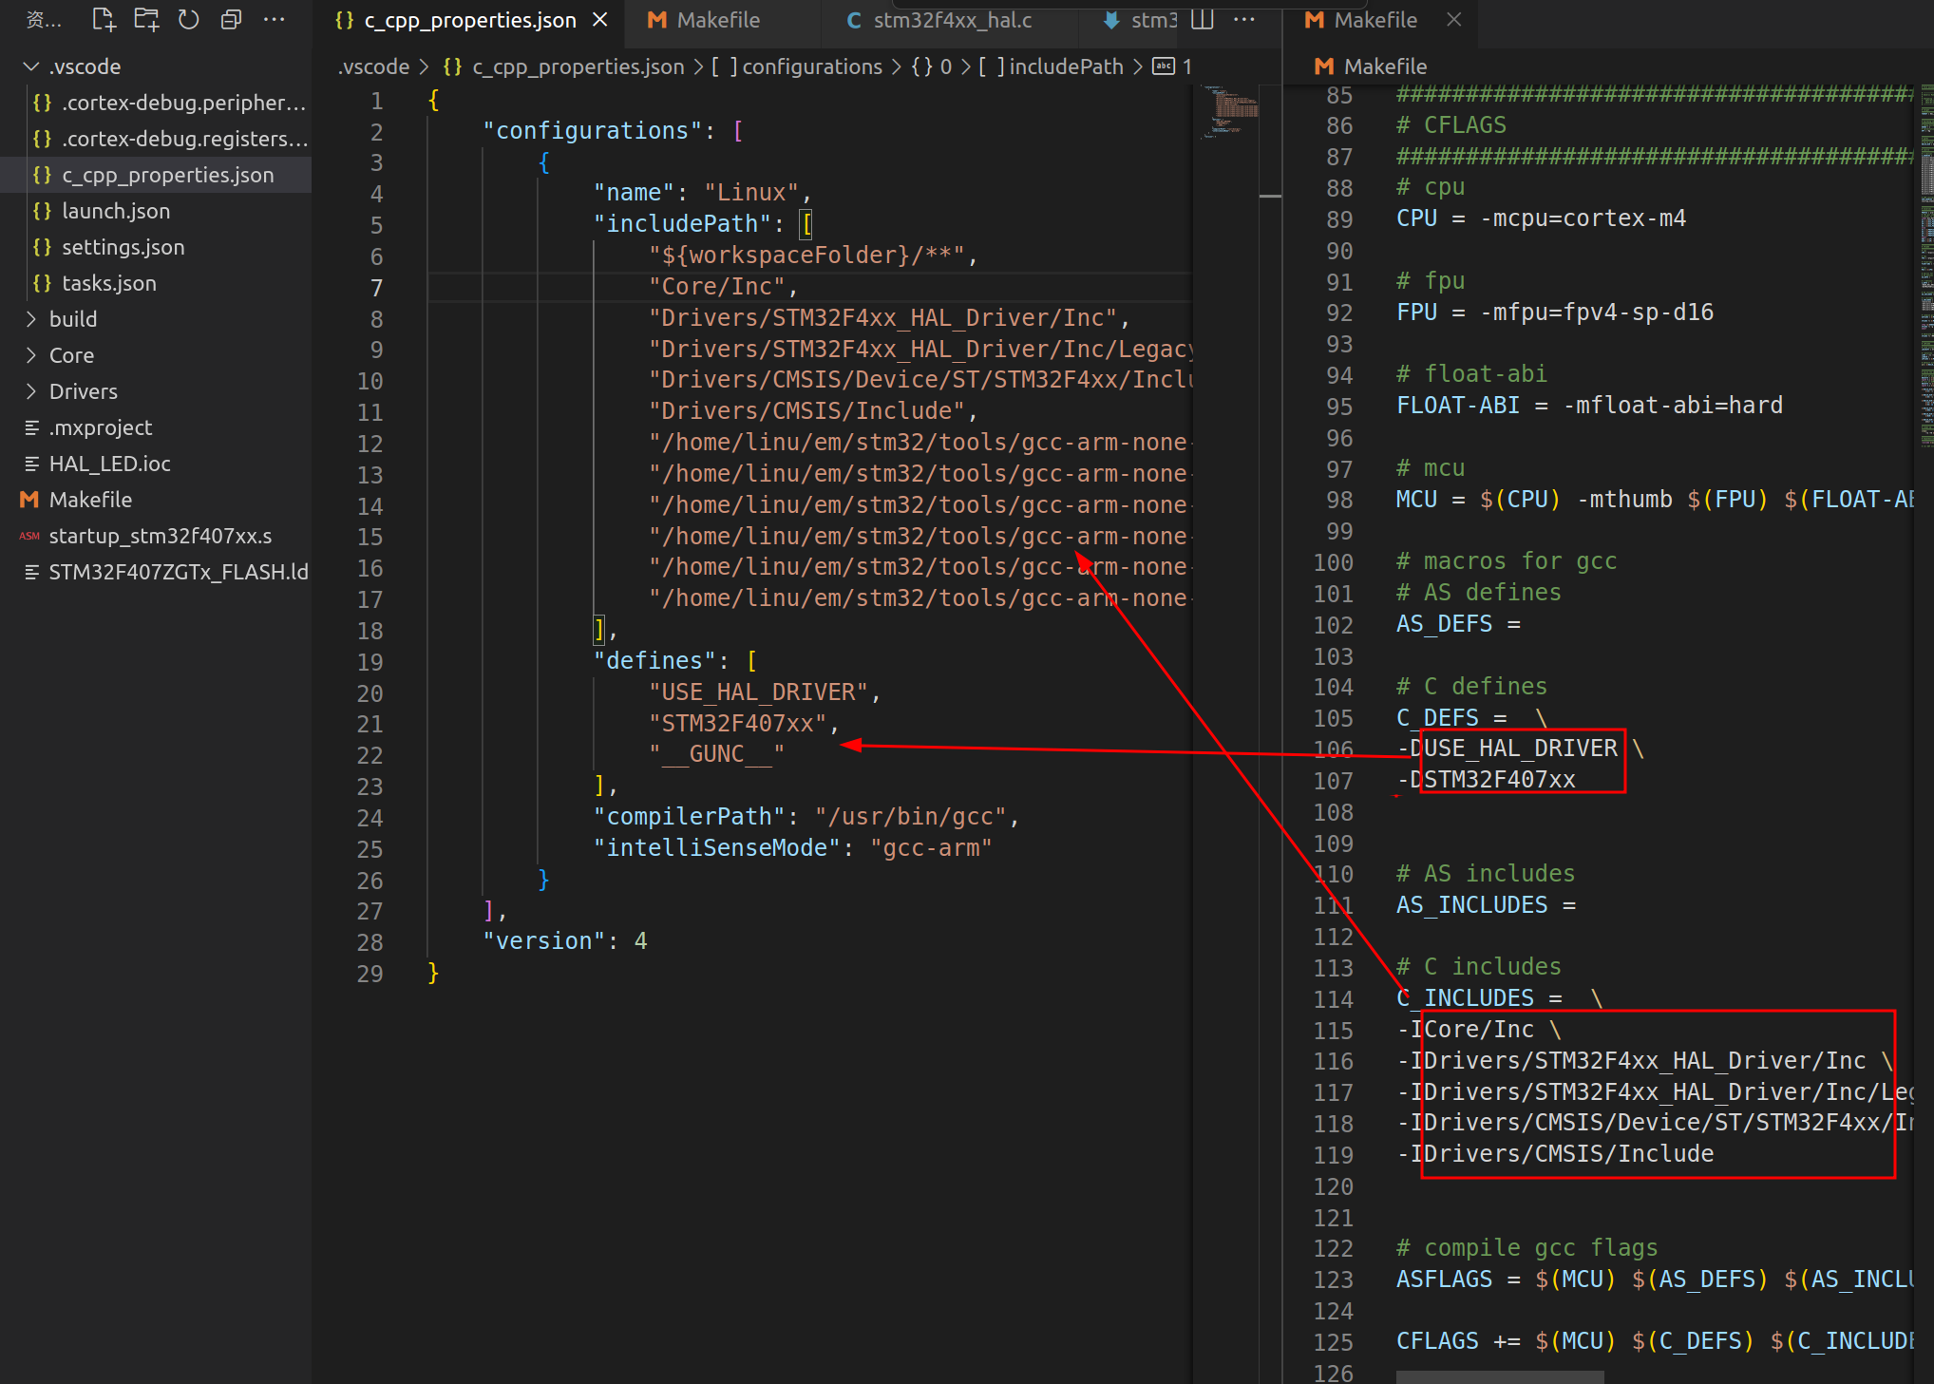The height and width of the screenshot is (1384, 1934).
Task: Collapse the .vscode folder
Action: tap(29, 66)
